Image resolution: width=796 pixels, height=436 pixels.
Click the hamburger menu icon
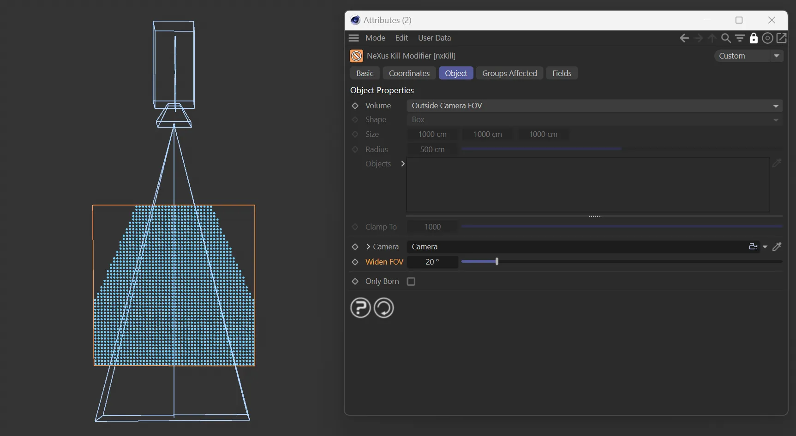(354, 38)
